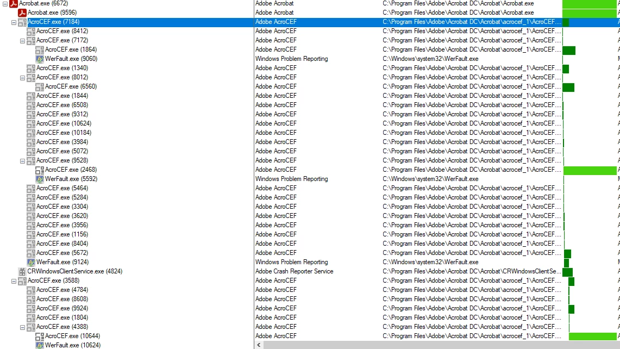620x349 pixels.
Task: Click the AcroCEF.exe (1340) icon
Action: pos(31,68)
